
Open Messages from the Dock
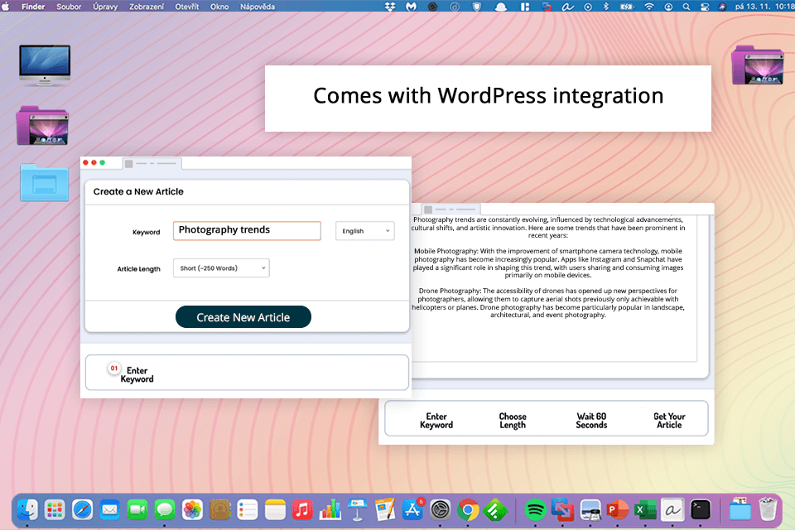point(165,510)
